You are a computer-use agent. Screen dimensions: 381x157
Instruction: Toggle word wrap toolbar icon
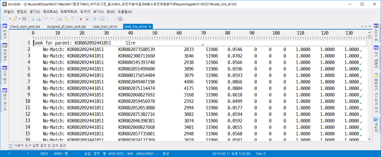(x=95, y=19)
